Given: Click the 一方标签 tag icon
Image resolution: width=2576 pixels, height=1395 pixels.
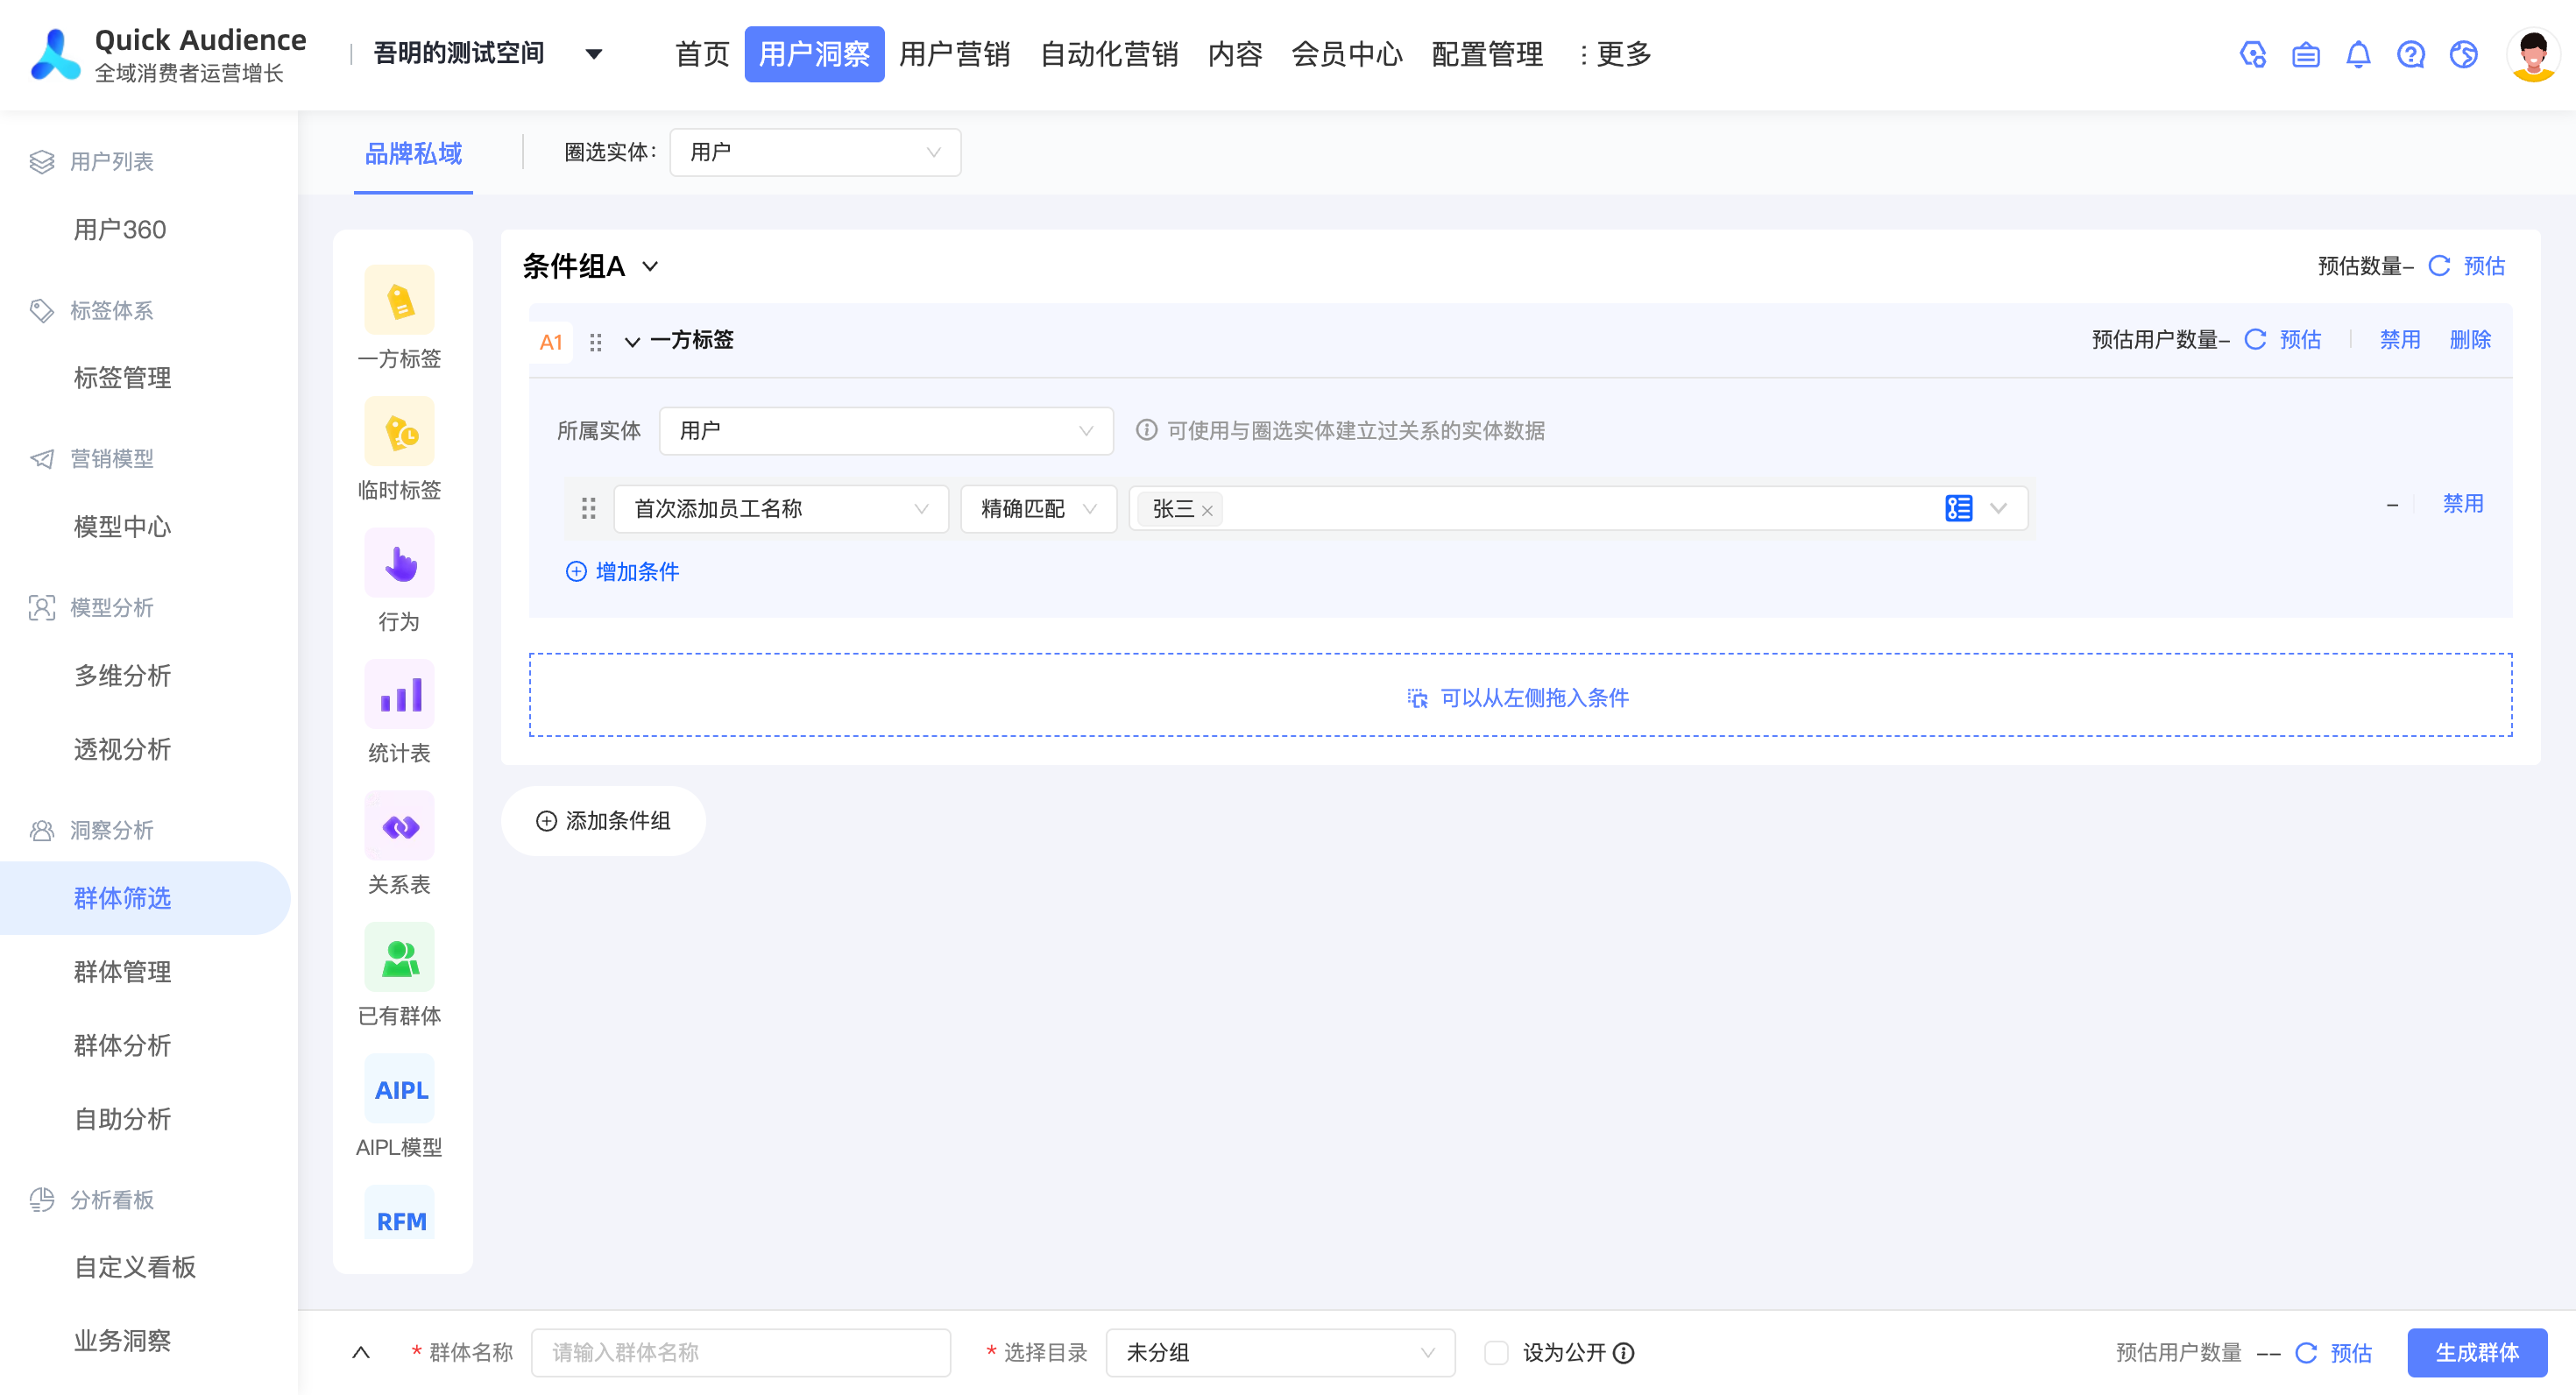Looking at the screenshot, I should 399,301.
